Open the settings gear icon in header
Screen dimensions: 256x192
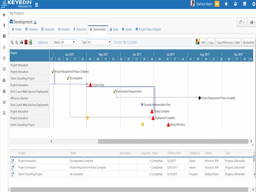tap(253, 4)
